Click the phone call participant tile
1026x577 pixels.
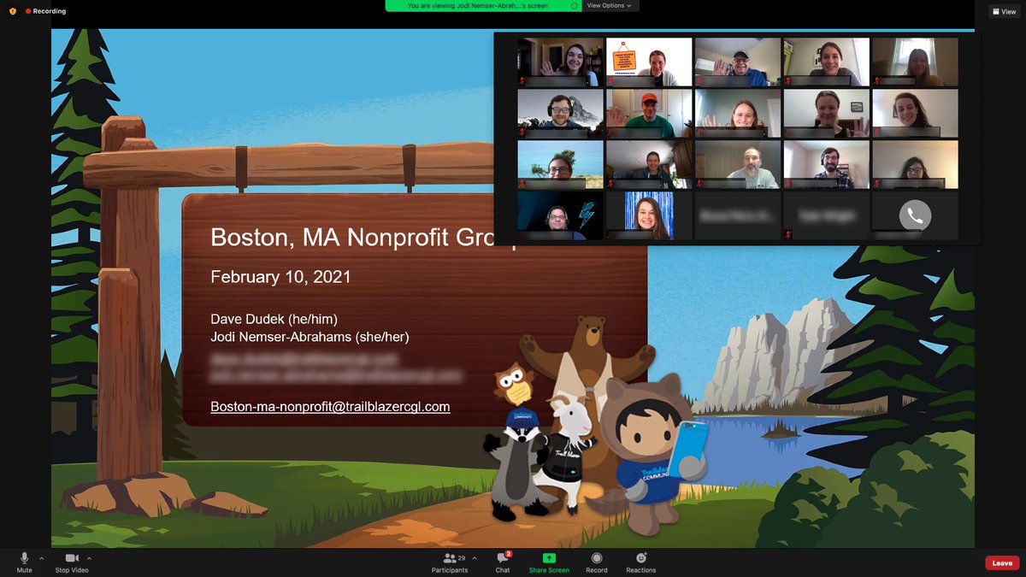(915, 215)
